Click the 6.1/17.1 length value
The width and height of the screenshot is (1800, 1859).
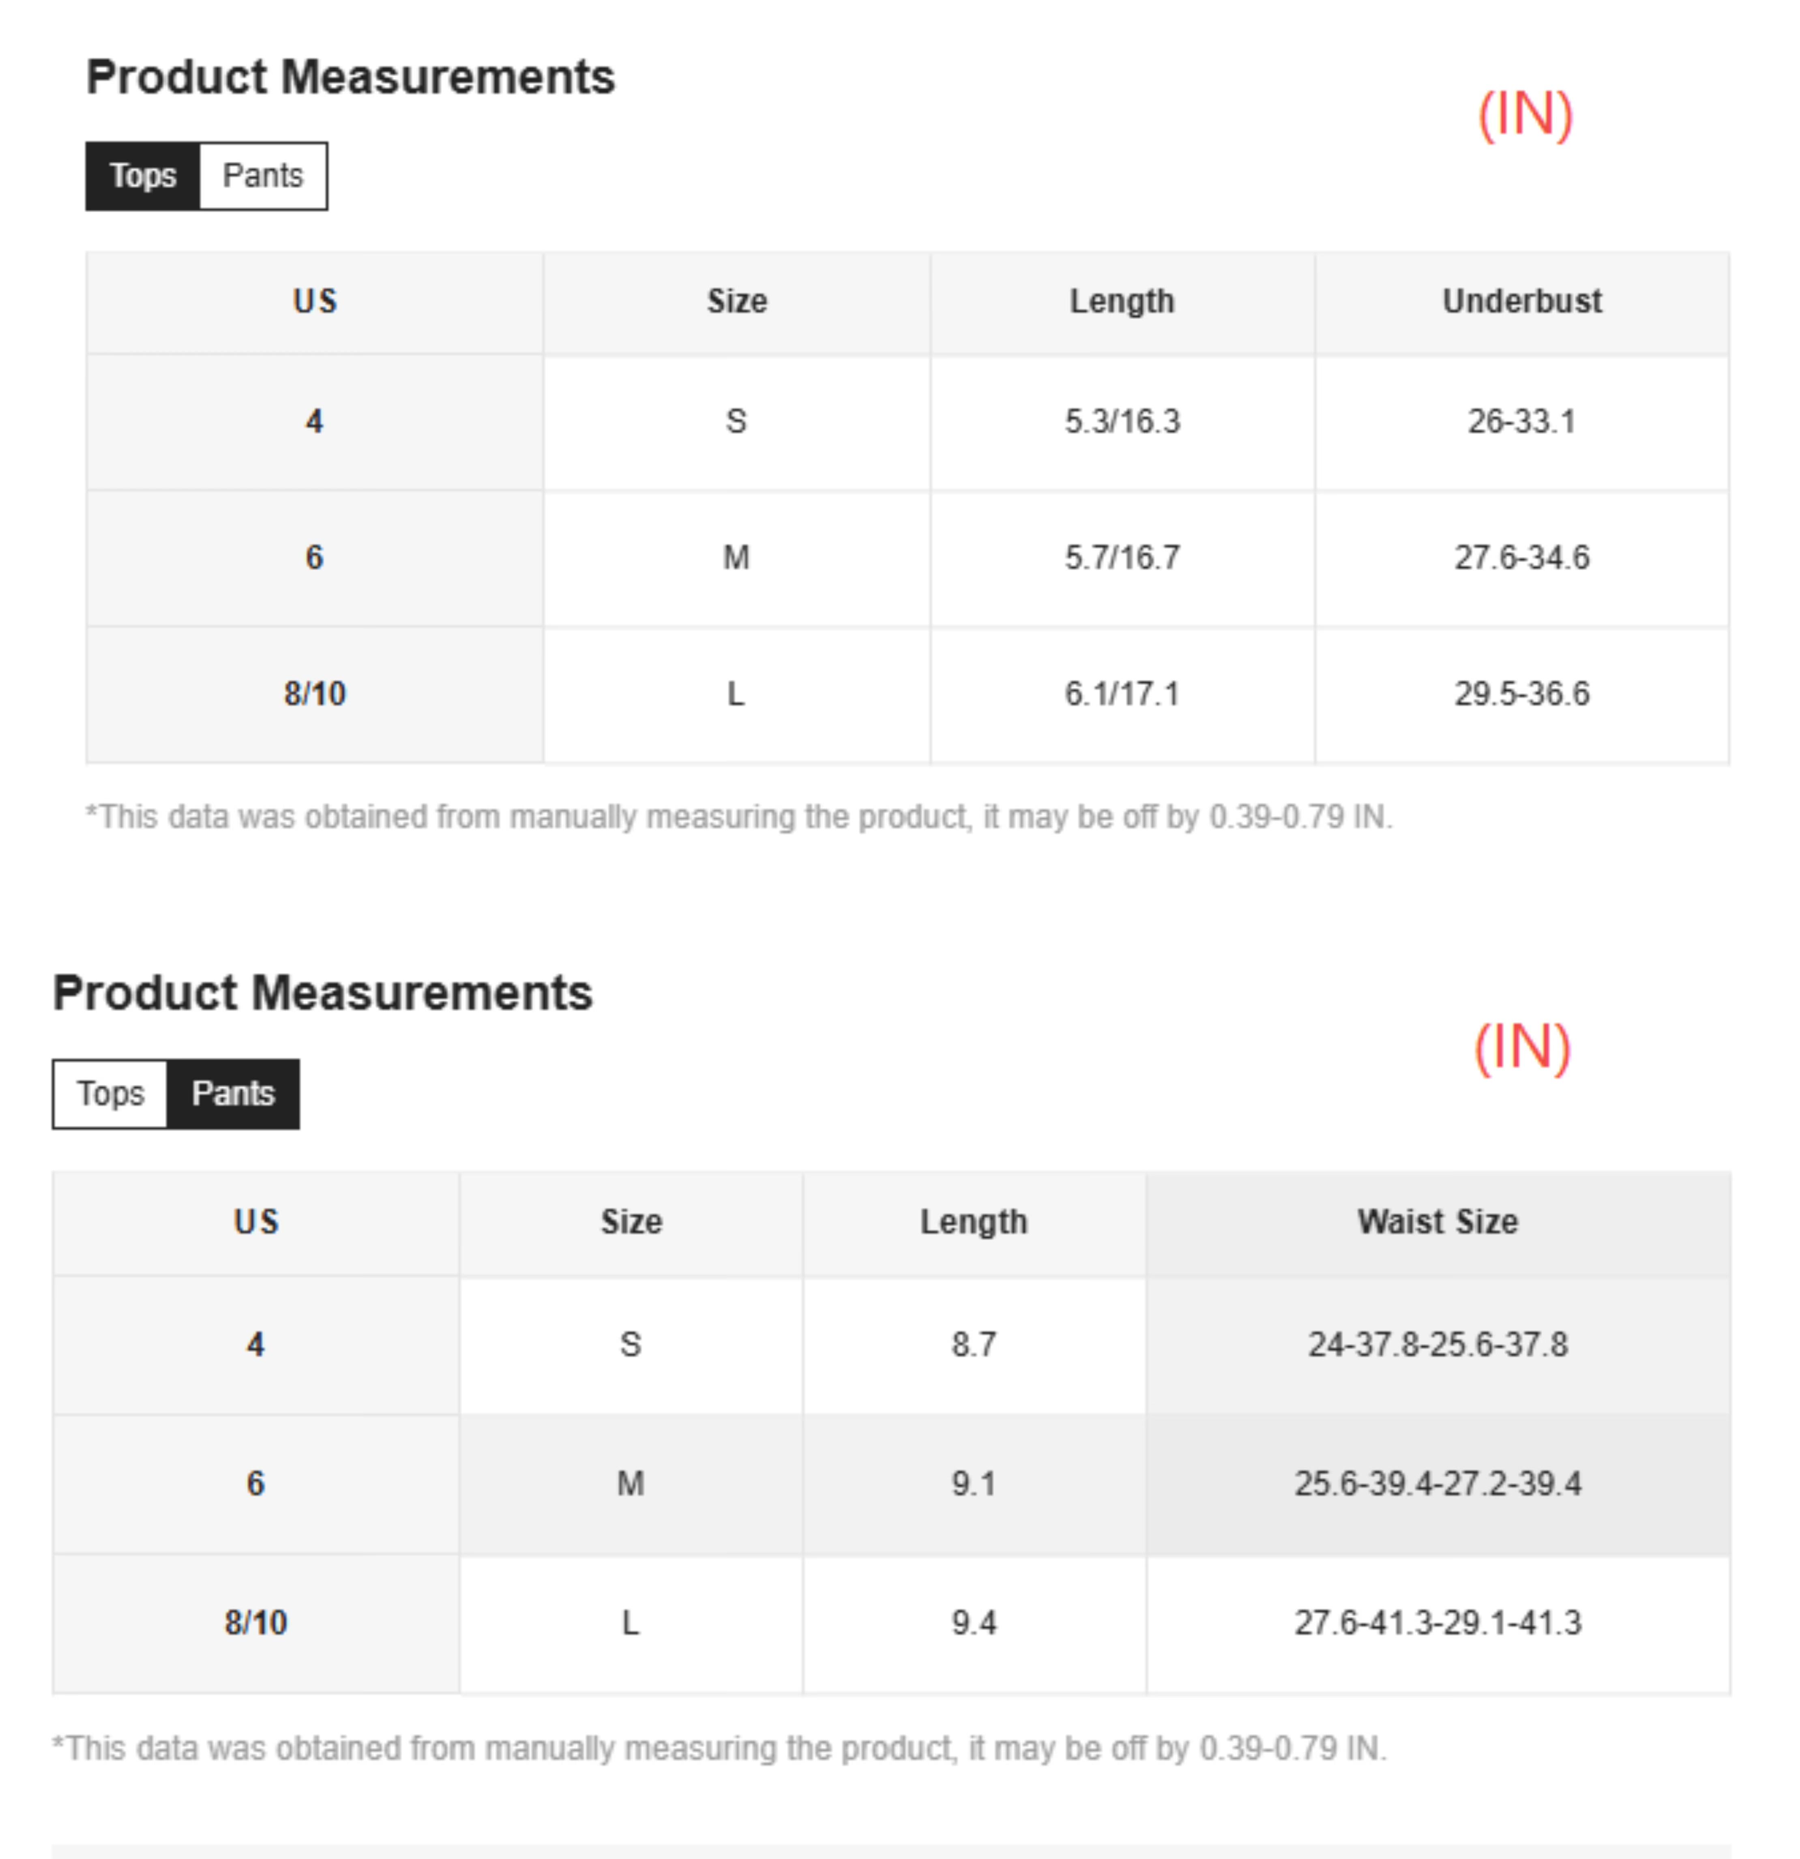tap(1122, 694)
